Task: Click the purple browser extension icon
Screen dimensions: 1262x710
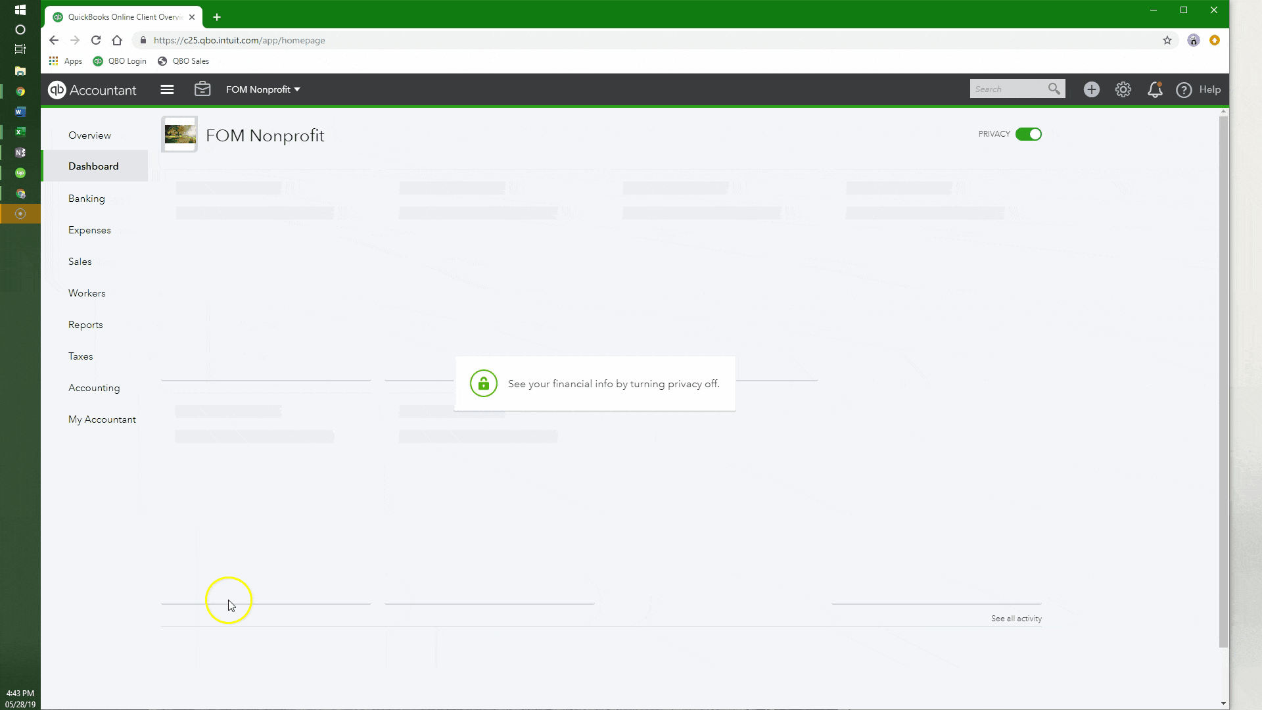Action: (1194, 40)
